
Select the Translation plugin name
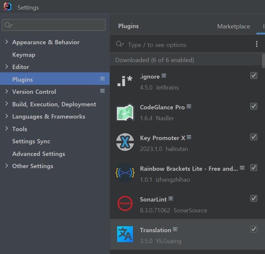155,230
